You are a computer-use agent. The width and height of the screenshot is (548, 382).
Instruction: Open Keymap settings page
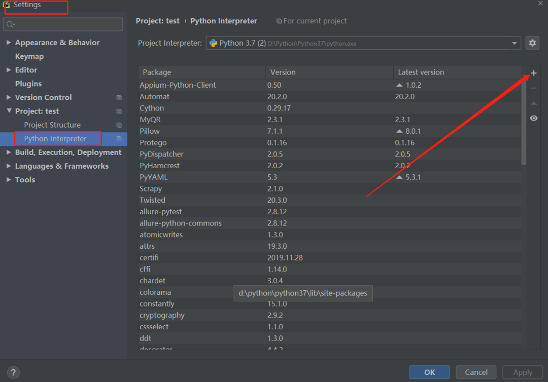29,56
